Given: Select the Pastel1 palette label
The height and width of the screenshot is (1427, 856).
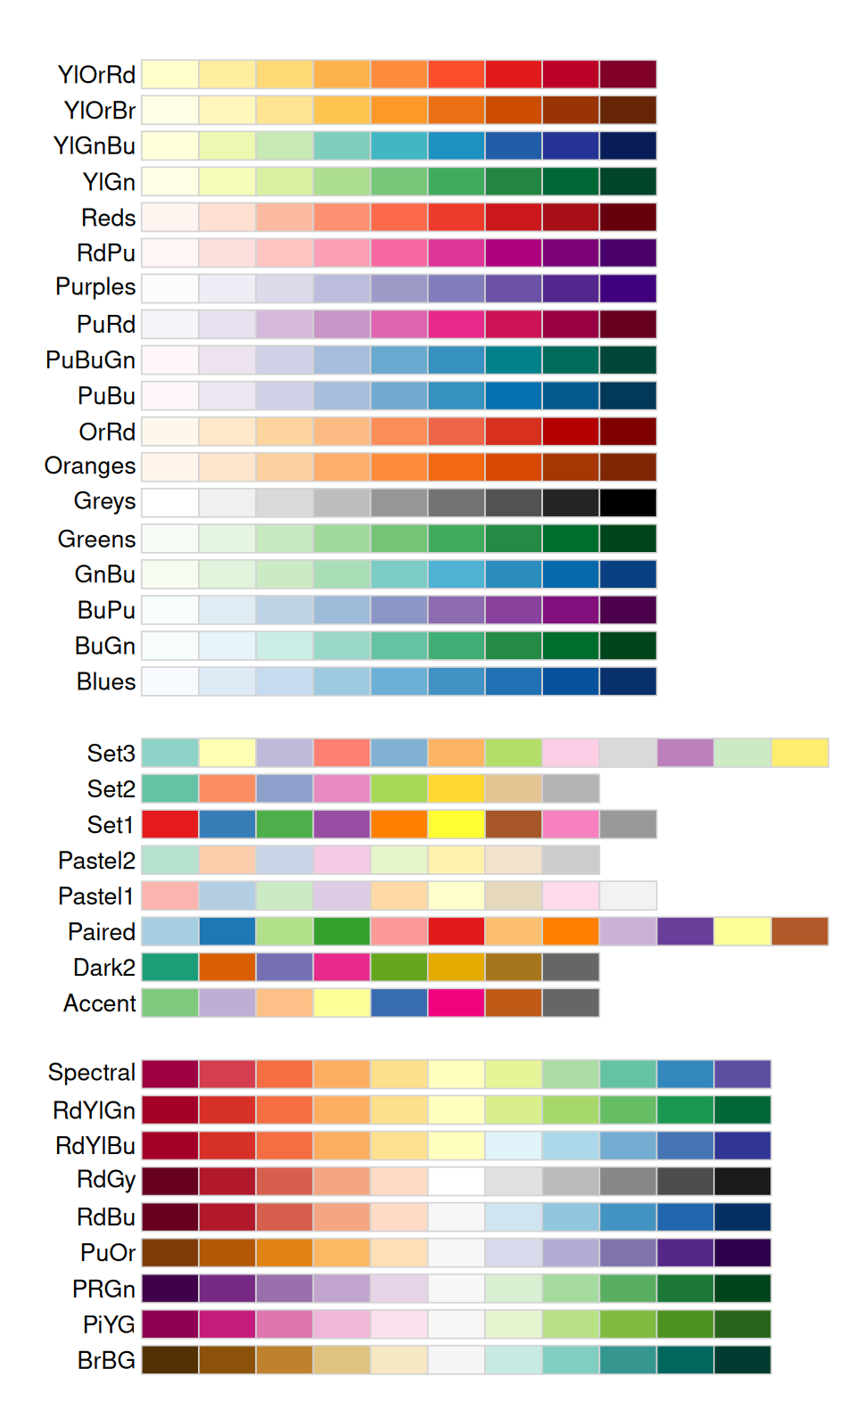Looking at the screenshot, I should [95, 896].
